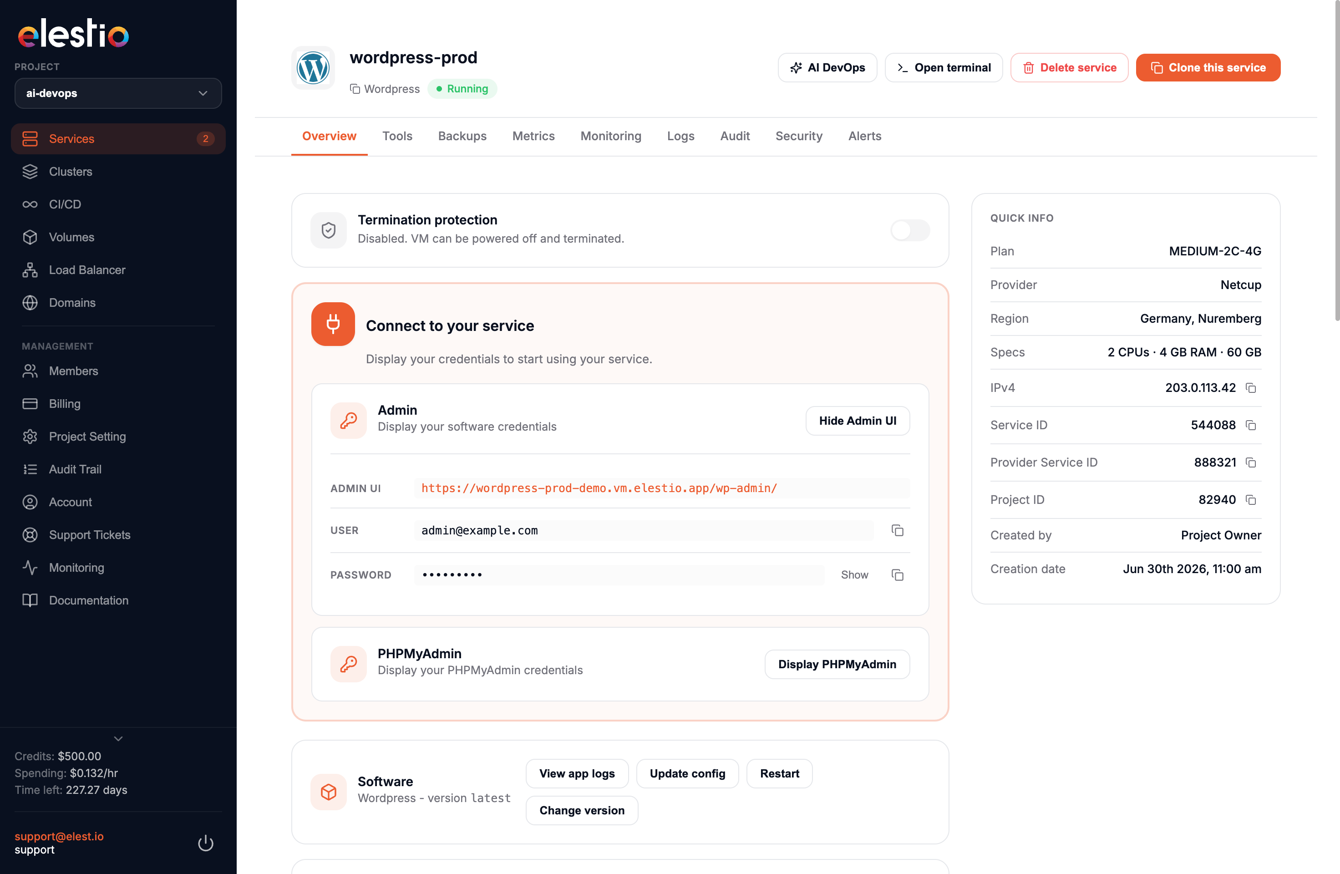This screenshot has width=1340, height=874.
Task: Switch to the Backups tab
Action: point(462,136)
